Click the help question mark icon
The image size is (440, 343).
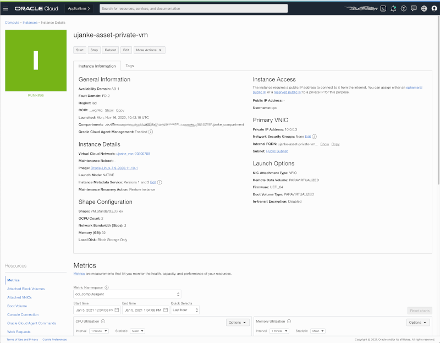tap(404, 8)
